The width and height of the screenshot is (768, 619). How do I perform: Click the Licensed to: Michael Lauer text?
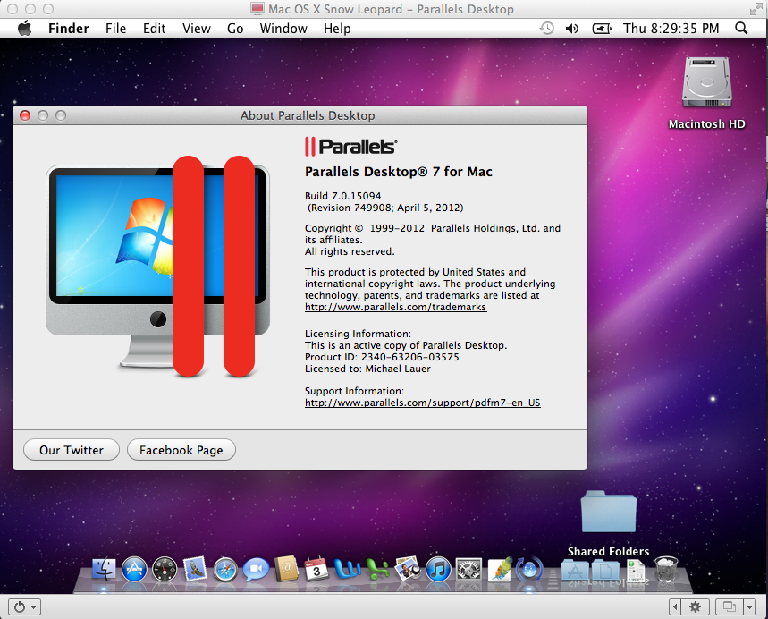(367, 369)
